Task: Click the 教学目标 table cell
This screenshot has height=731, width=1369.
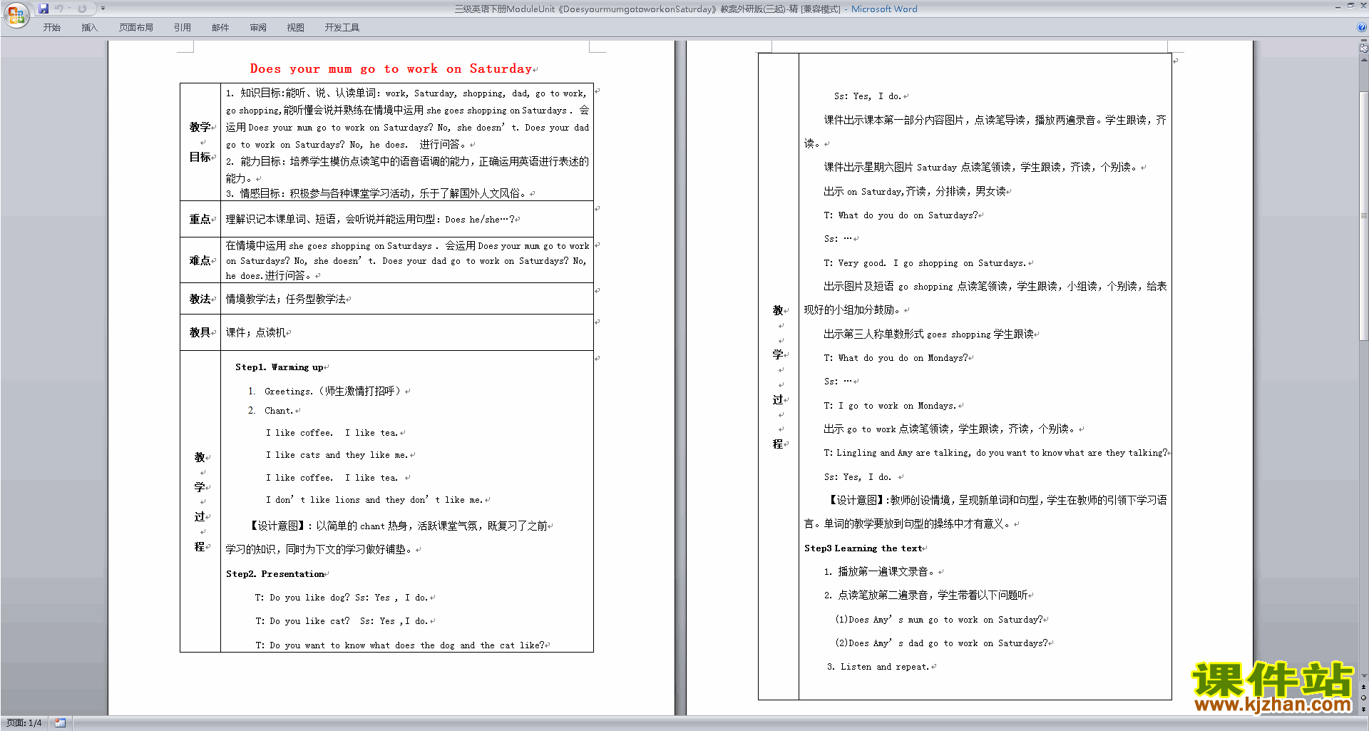Action: pos(200,142)
